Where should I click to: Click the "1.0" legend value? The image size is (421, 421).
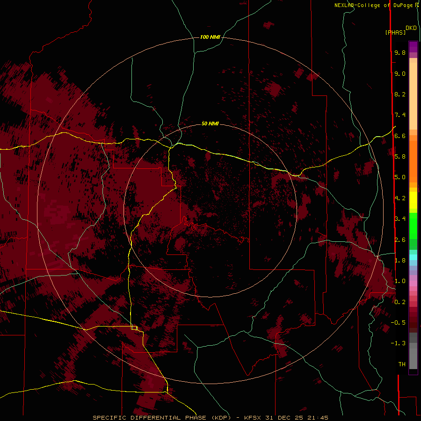pyautogui.click(x=400, y=281)
